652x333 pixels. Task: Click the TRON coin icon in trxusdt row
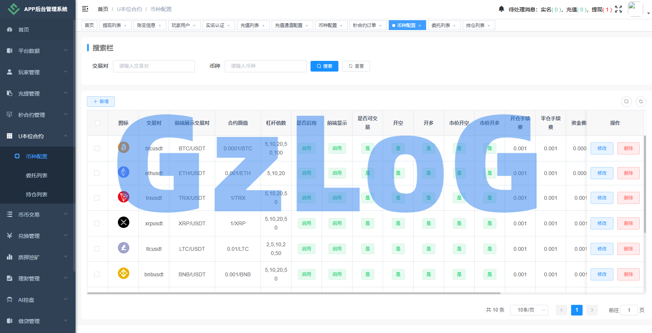click(124, 197)
